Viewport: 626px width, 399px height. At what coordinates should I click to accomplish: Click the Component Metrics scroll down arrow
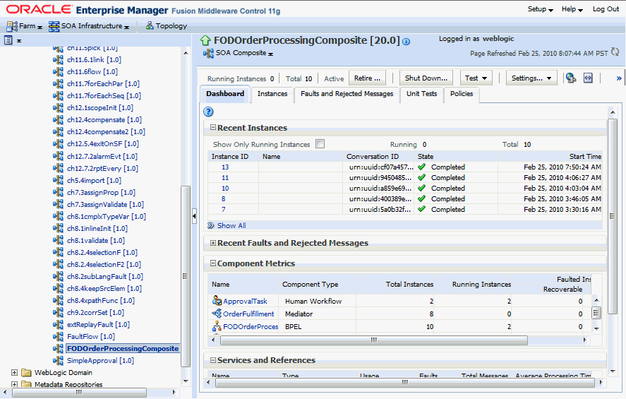tap(596, 329)
